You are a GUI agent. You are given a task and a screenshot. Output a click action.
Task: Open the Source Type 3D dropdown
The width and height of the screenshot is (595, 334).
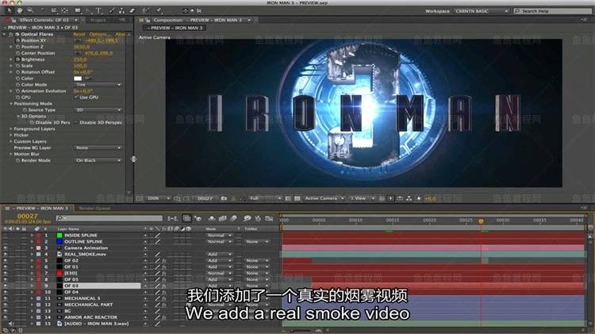coord(98,110)
